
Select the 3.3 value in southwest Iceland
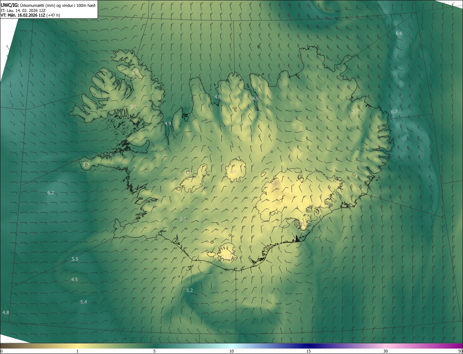click(183, 219)
